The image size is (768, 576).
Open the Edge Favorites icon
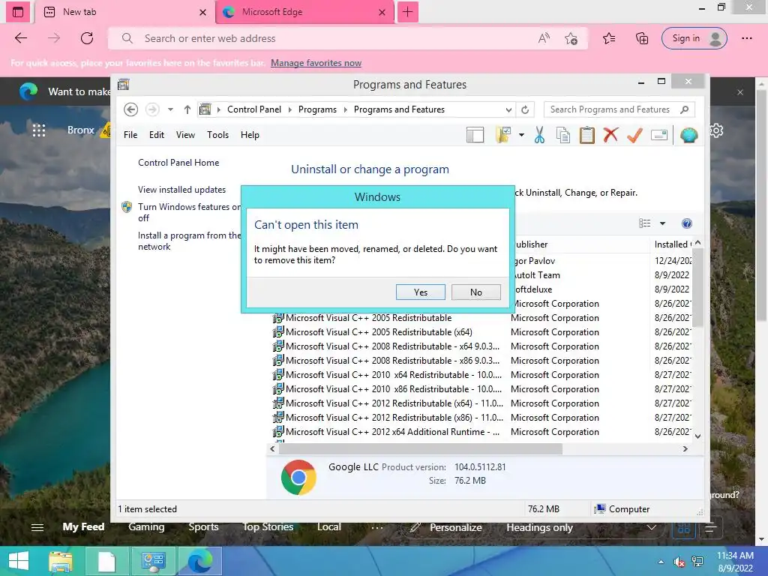pyautogui.click(x=609, y=38)
